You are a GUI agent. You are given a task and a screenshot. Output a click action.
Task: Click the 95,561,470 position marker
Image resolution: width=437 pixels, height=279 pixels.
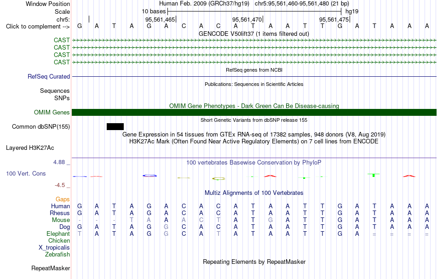247,19
